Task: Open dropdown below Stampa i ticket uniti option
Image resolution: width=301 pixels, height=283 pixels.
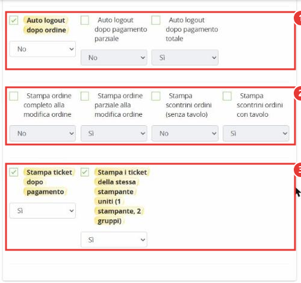Action: (114, 240)
